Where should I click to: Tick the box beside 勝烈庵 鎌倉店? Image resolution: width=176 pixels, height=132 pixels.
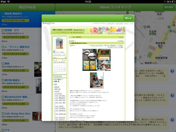[x=3, y=80]
